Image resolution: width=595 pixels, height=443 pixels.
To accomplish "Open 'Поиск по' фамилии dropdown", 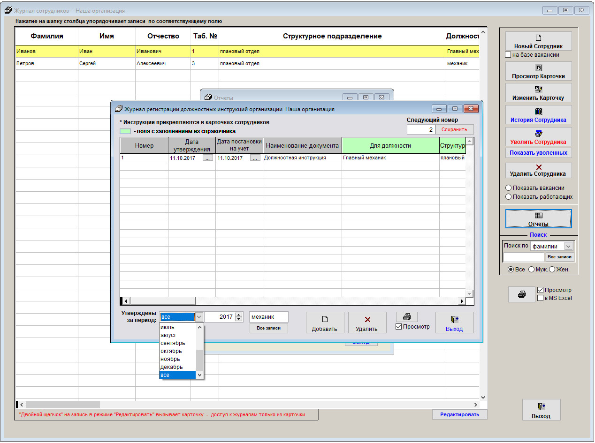I will (568, 246).
